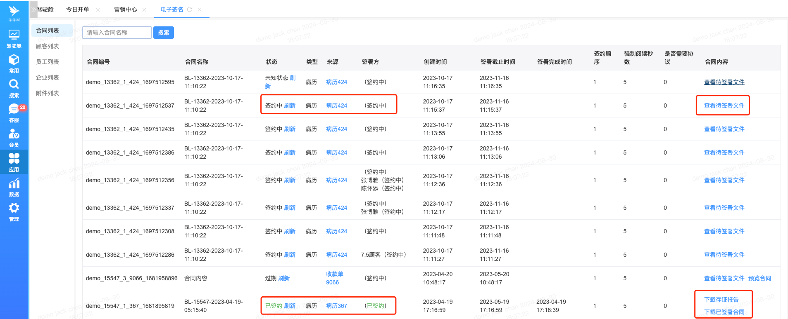Viewport: 788px width, 319px height.
Task: Open the 驾驶舱 dashboard sidebar icon
Action: click(14, 35)
